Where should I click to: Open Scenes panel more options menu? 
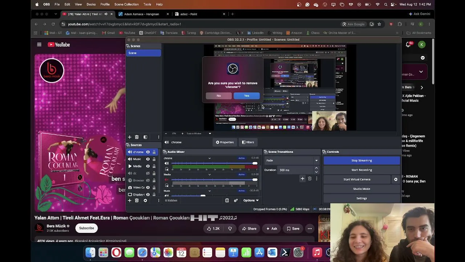click(158, 137)
